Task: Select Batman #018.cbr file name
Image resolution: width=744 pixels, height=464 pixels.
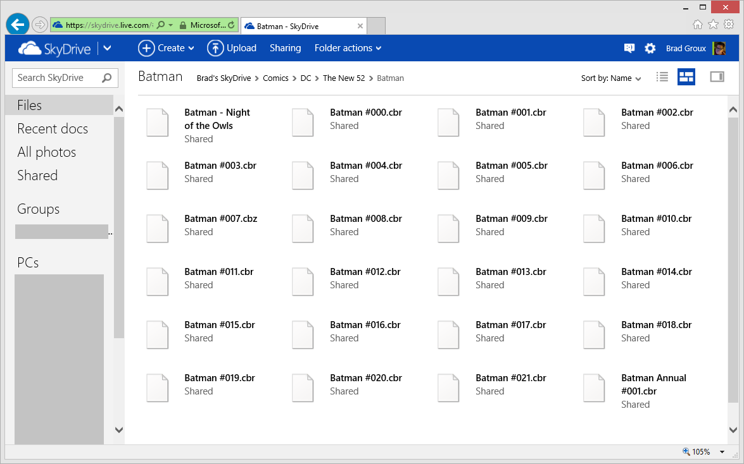Action: pos(657,325)
